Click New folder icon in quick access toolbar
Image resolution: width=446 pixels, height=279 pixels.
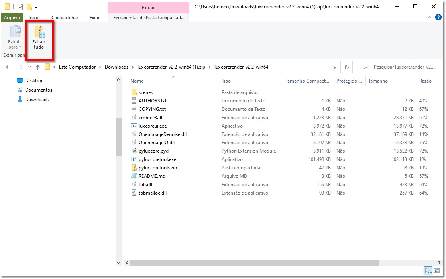29,6
